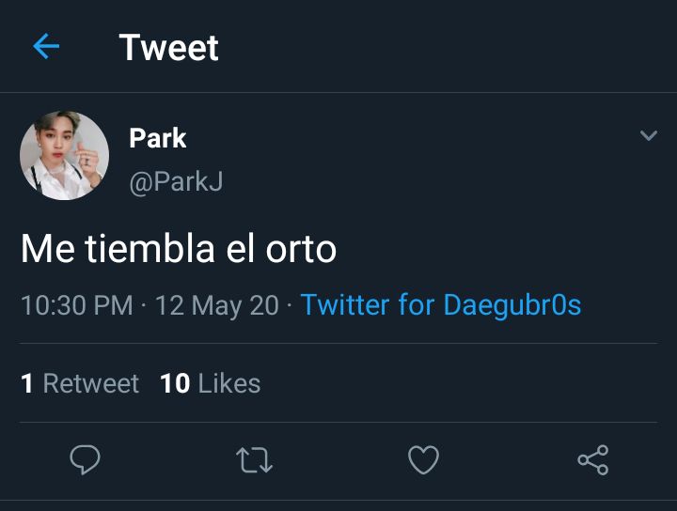Reply to Park's tweet via speech bubble
The width and height of the screenshot is (677, 511).
[85, 459]
